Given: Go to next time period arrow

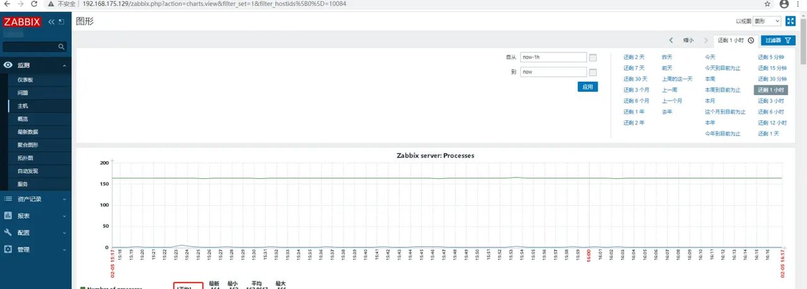Looking at the screenshot, I should [705, 40].
